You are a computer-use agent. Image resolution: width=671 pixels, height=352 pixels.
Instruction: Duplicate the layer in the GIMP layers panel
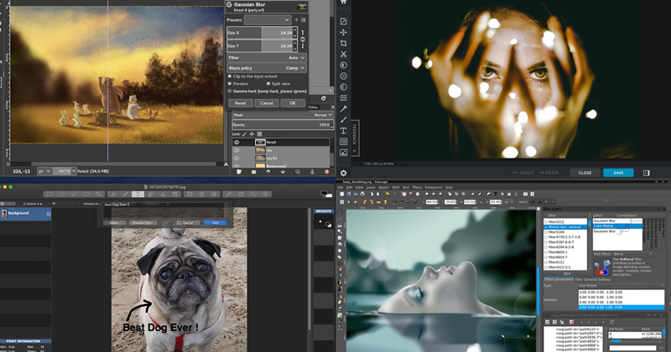coord(298,172)
